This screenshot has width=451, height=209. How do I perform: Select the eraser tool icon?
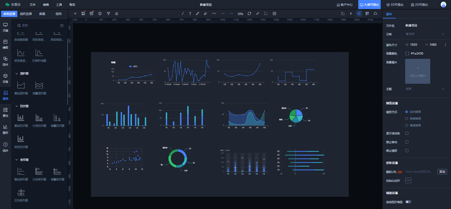[116, 14]
